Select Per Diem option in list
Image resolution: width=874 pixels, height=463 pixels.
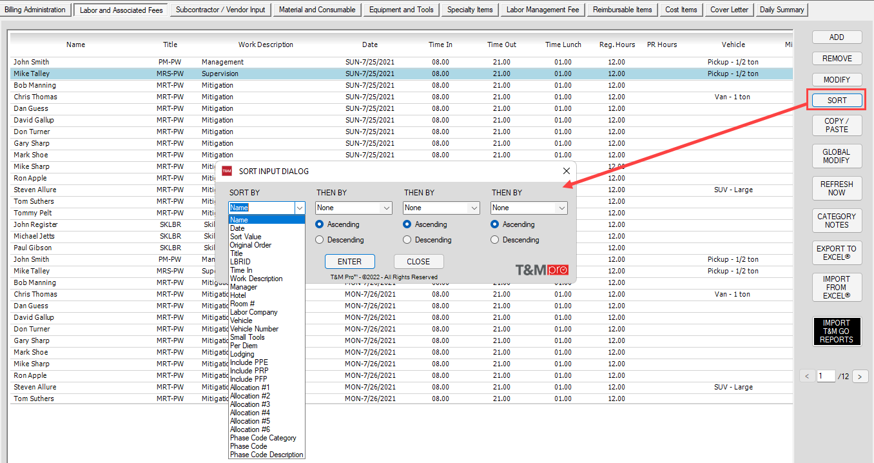tap(267, 346)
